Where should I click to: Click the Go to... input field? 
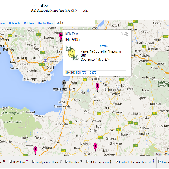(75, 23)
